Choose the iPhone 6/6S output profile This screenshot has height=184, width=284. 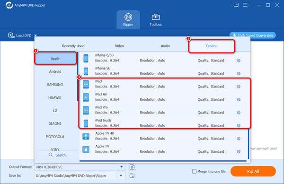pyautogui.click(x=164, y=59)
